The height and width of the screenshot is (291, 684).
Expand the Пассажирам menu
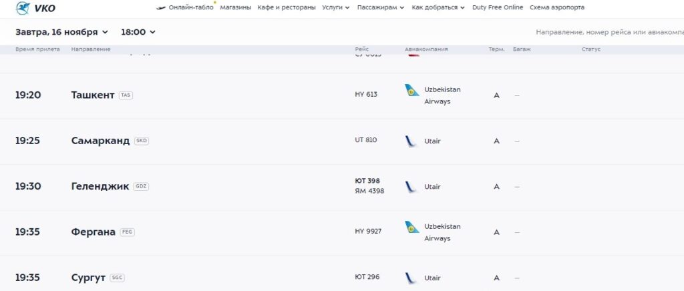(381, 7)
